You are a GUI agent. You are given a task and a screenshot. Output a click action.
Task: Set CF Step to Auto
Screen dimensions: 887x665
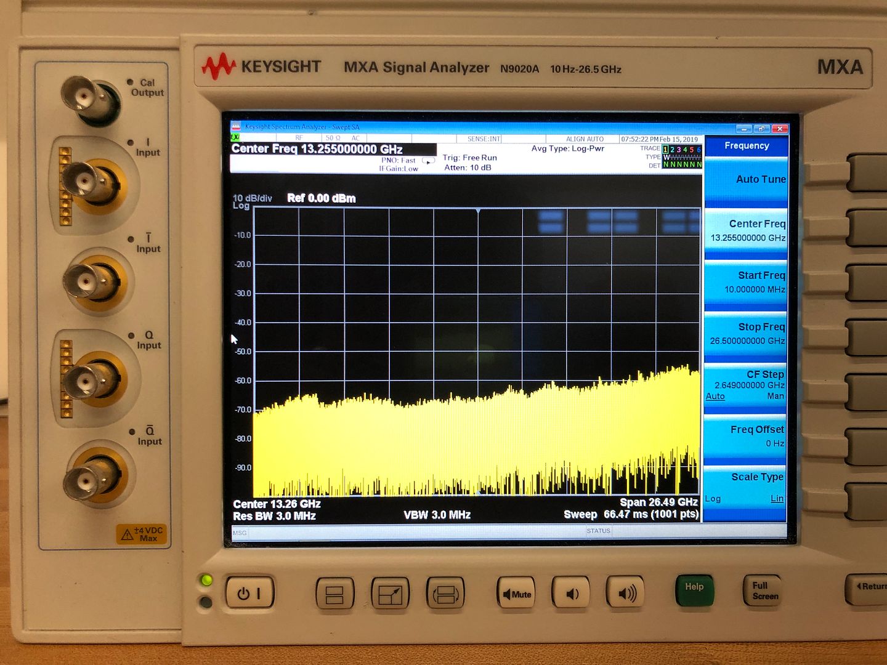pos(715,397)
